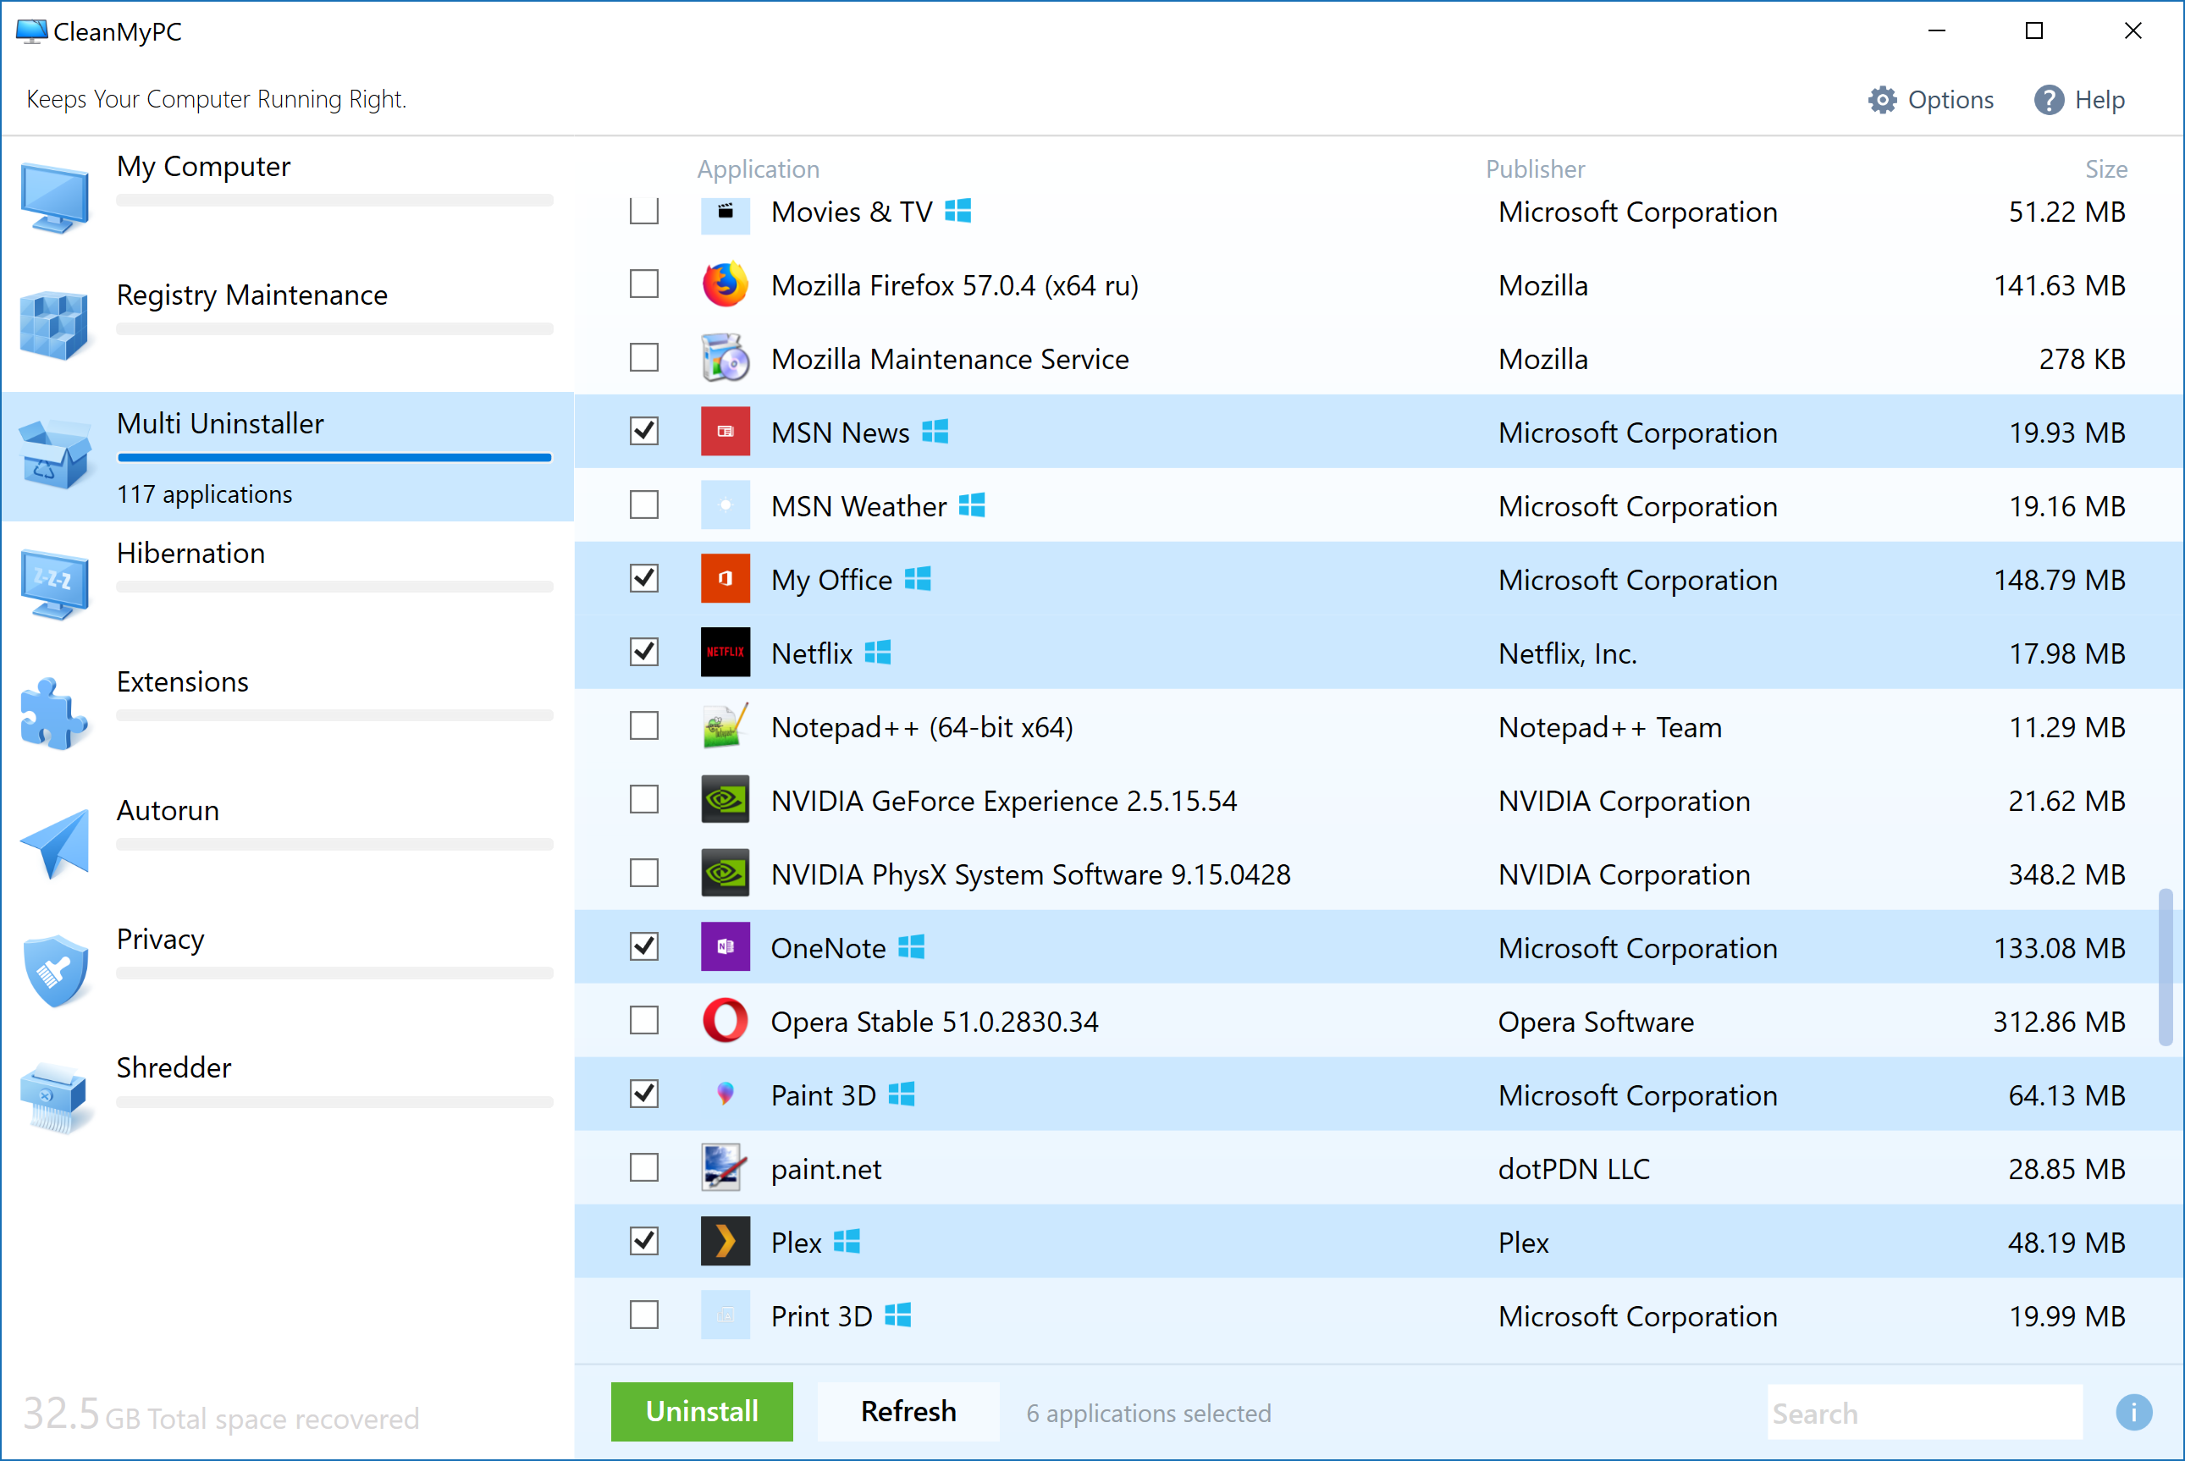Screen dimensions: 2185x1461
Task: Click the Search input field
Action: 1924,1413
